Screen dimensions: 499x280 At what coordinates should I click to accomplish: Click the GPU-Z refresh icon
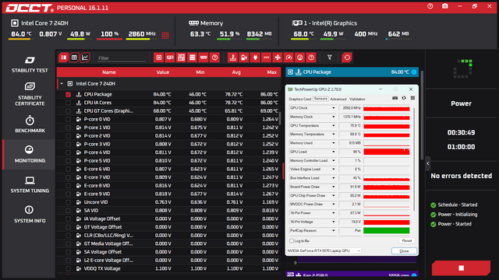(404, 98)
